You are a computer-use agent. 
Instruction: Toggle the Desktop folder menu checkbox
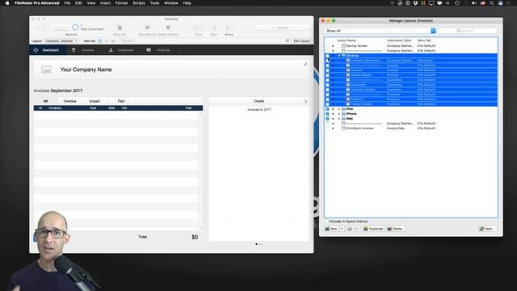327,56
